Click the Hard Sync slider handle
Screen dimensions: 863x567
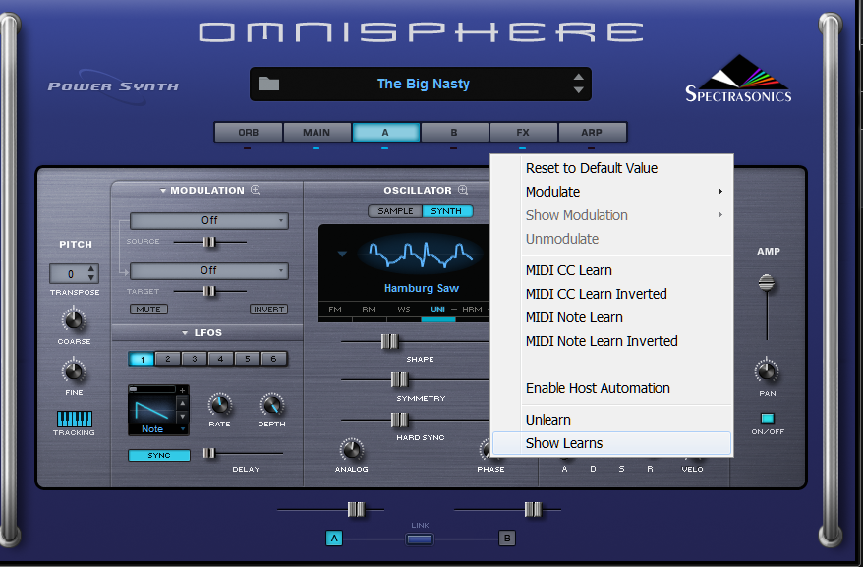[x=400, y=420]
